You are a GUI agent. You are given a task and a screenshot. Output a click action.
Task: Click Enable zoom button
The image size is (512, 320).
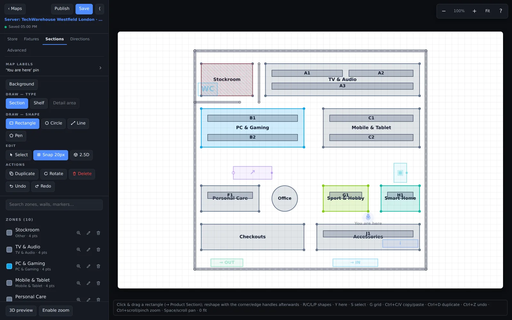[56, 311]
